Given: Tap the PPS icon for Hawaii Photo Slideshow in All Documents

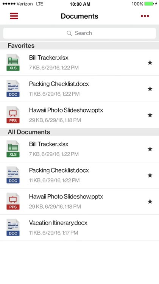Looking at the screenshot, I should click(13, 201).
